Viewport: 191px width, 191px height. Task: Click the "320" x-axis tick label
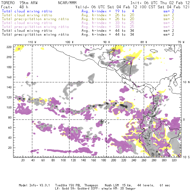point(174,160)
